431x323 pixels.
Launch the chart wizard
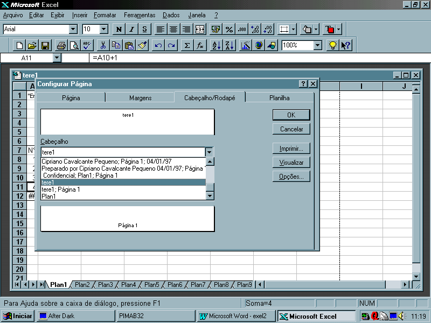[x=246, y=45]
